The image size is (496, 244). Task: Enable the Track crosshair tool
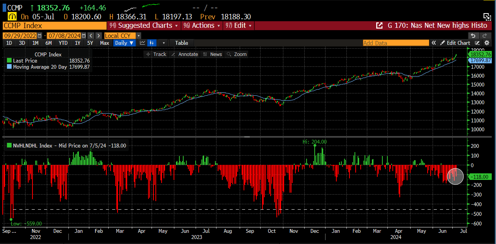156,54
